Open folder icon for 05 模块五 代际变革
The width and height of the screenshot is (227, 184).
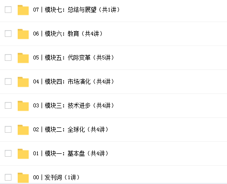pyautogui.click(x=23, y=58)
